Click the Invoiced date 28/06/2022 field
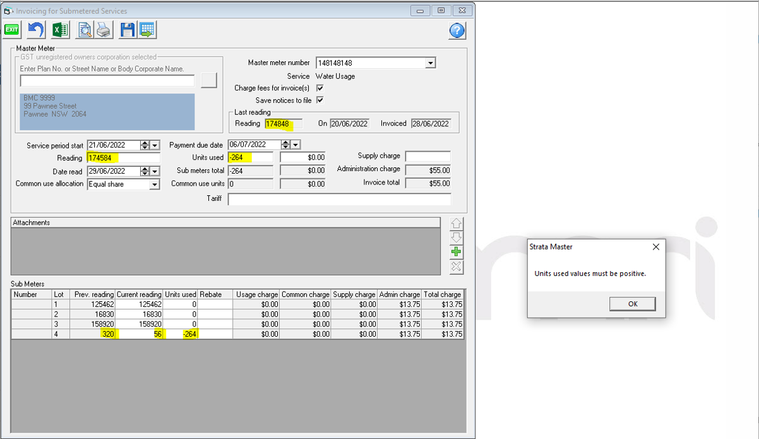 (431, 124)
